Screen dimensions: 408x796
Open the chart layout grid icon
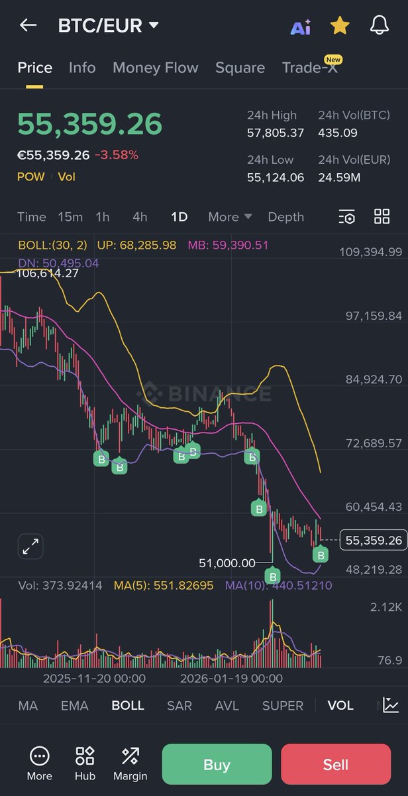(382, 216)
